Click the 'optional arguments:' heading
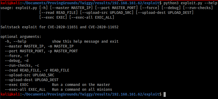Image resolution: width=218 pixels, height=99 pixels. [21, 37]
